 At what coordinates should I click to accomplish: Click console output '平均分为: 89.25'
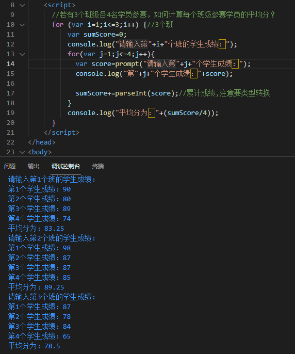(x=36, y=287)
